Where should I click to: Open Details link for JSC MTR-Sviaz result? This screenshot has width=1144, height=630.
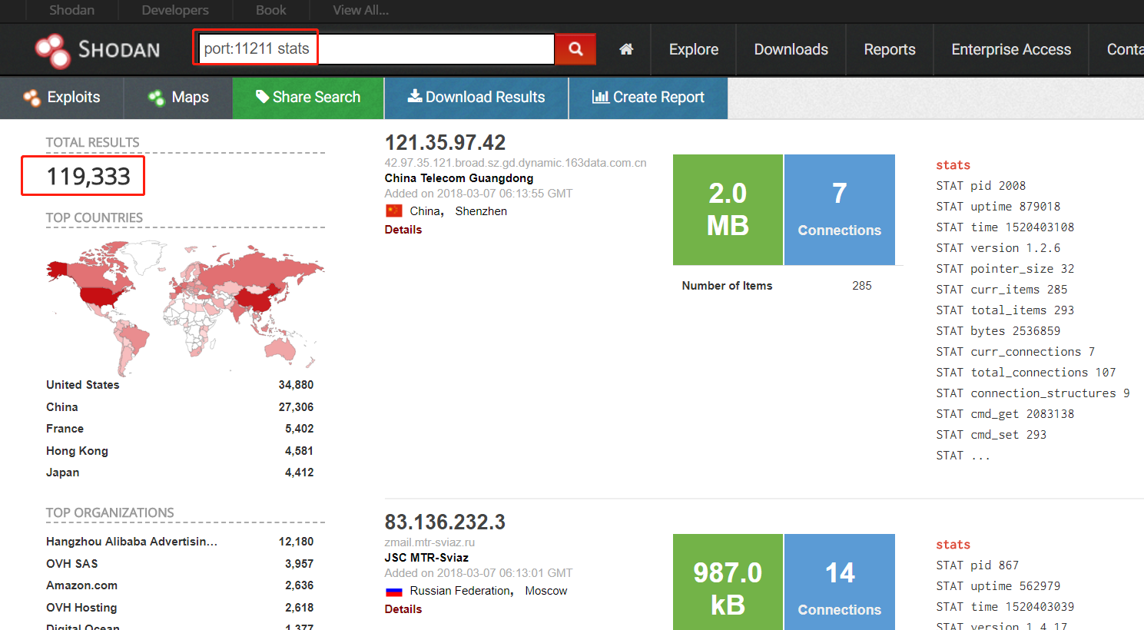click(x=403, y=609)
